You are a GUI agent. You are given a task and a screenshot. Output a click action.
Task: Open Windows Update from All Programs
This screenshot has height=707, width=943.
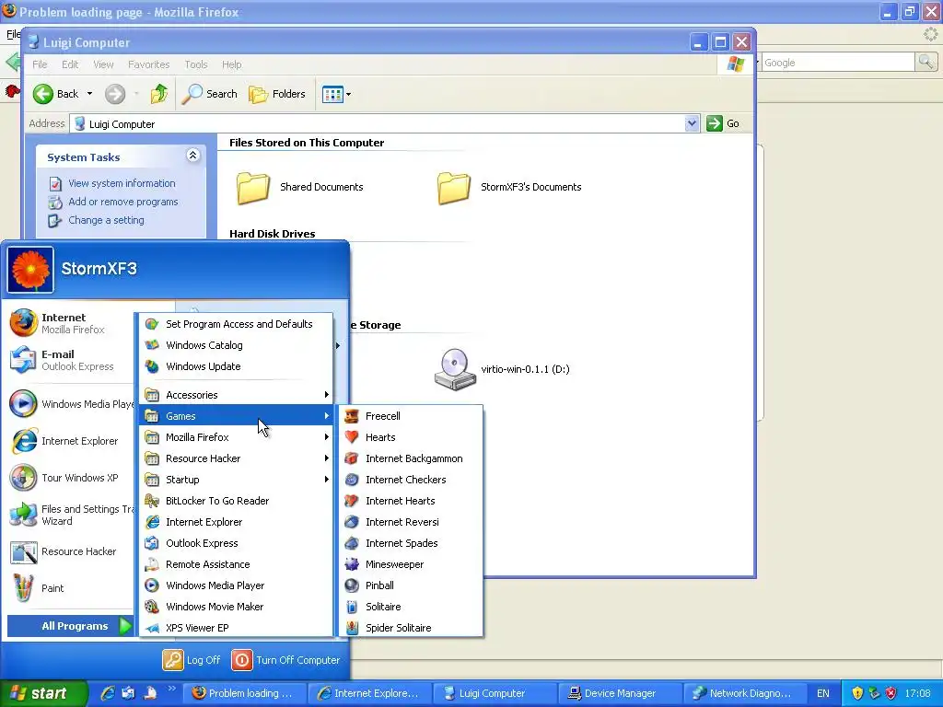point(237,366)
